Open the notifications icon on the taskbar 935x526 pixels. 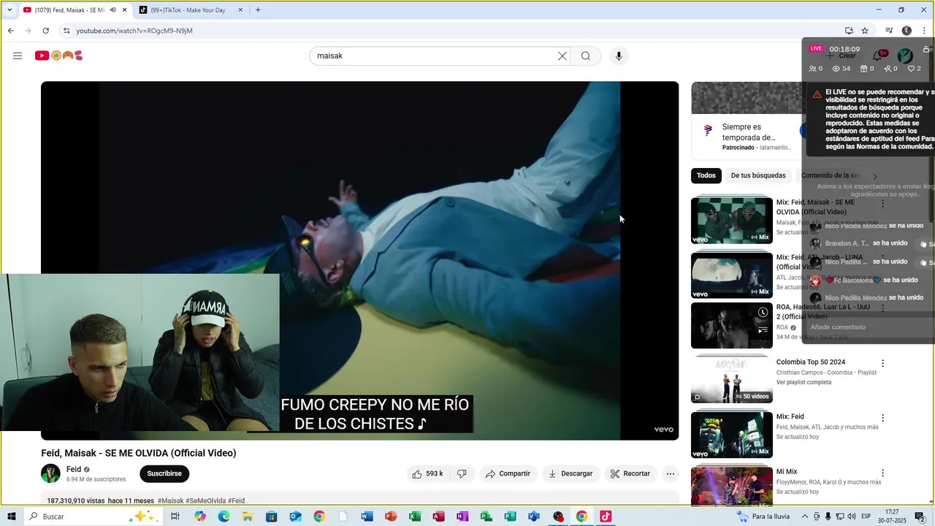tap(920, 517)
